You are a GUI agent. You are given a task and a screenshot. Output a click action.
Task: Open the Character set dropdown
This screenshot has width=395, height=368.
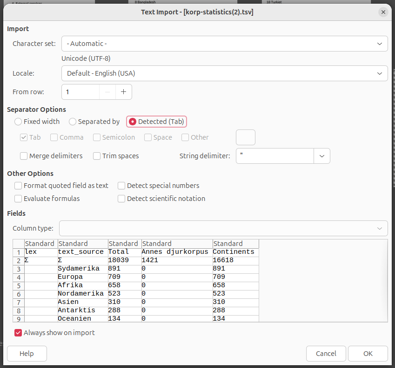tap(224, 44)
